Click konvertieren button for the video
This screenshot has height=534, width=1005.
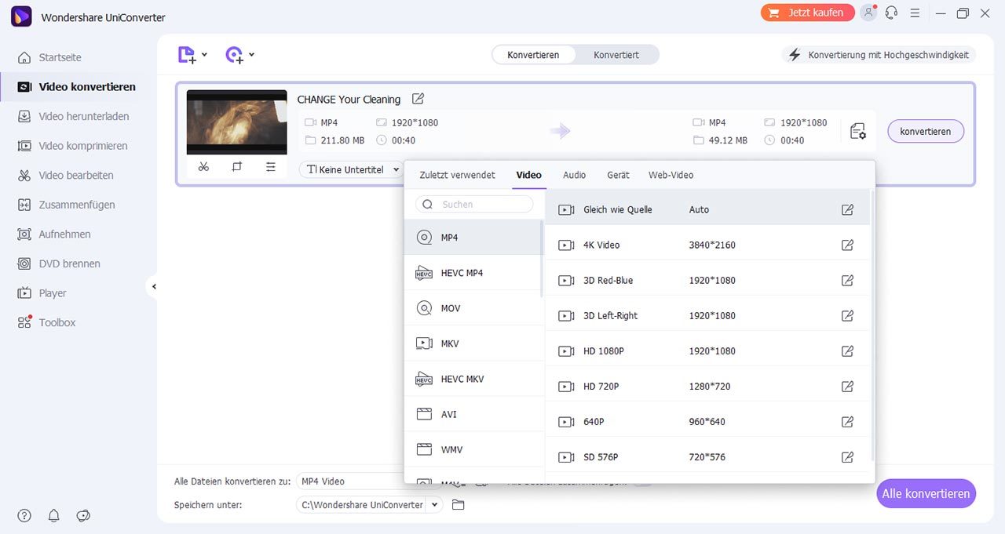[926, 131]
